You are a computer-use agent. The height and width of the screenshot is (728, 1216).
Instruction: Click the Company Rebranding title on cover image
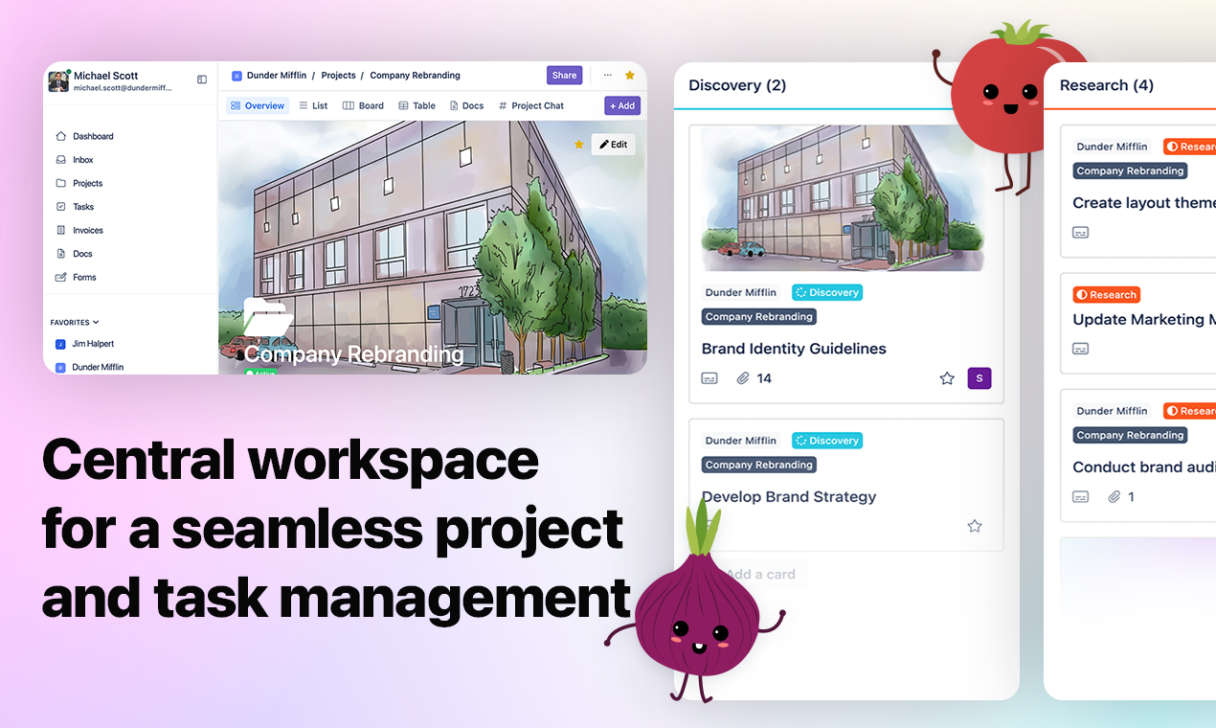(354, 354)
